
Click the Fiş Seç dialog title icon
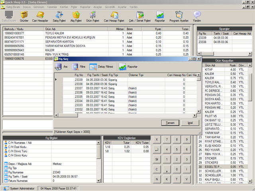56,59
